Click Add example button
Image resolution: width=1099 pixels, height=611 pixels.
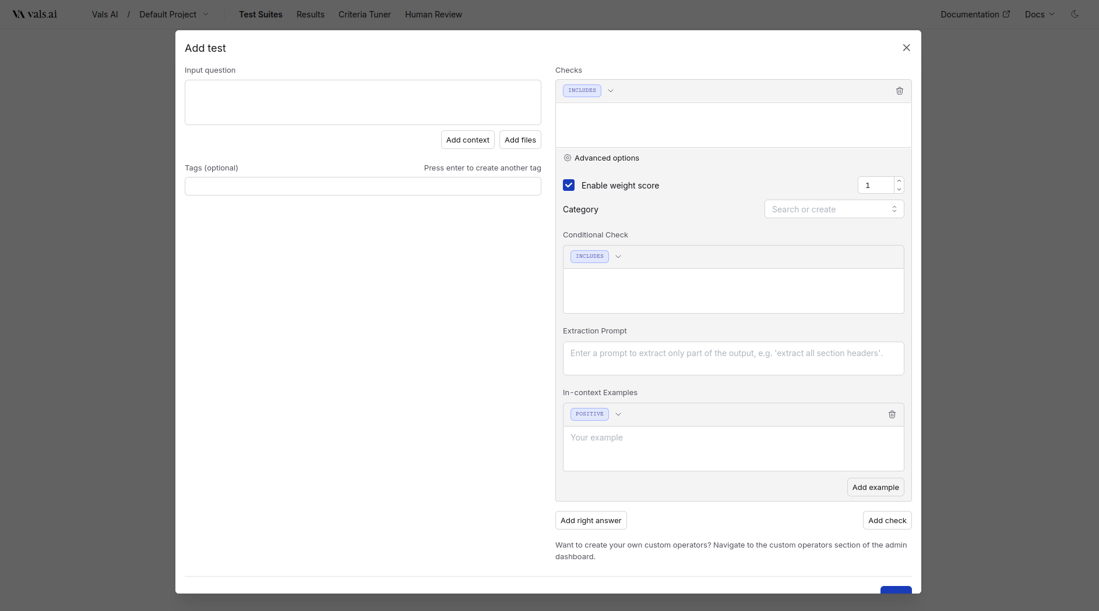(x=875, y=487)
